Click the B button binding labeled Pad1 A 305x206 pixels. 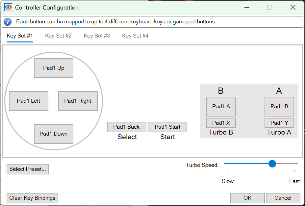(221, 106)
